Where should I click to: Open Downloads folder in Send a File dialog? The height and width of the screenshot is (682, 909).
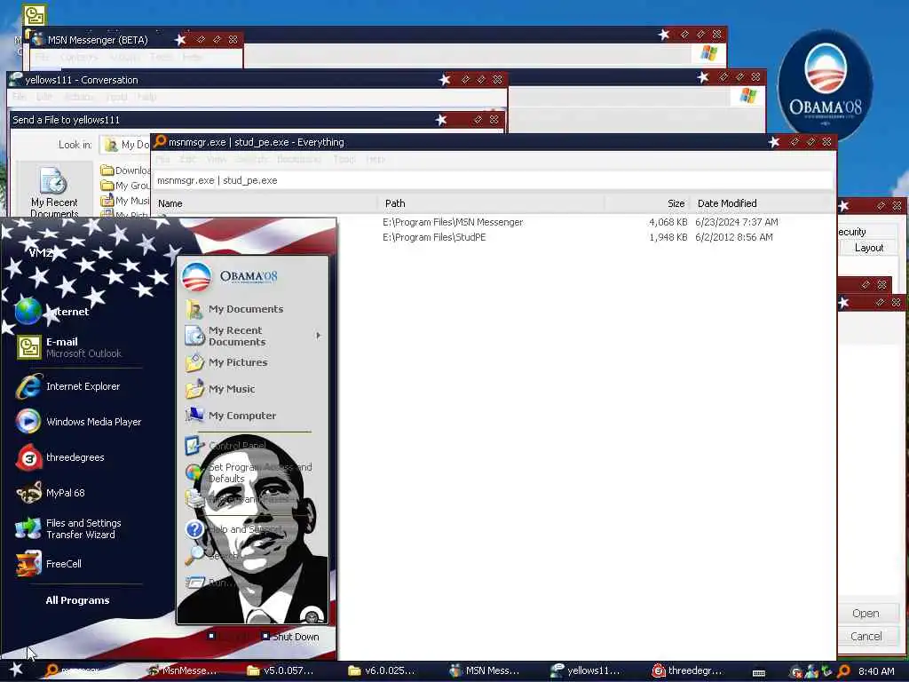tap(125, 170)
